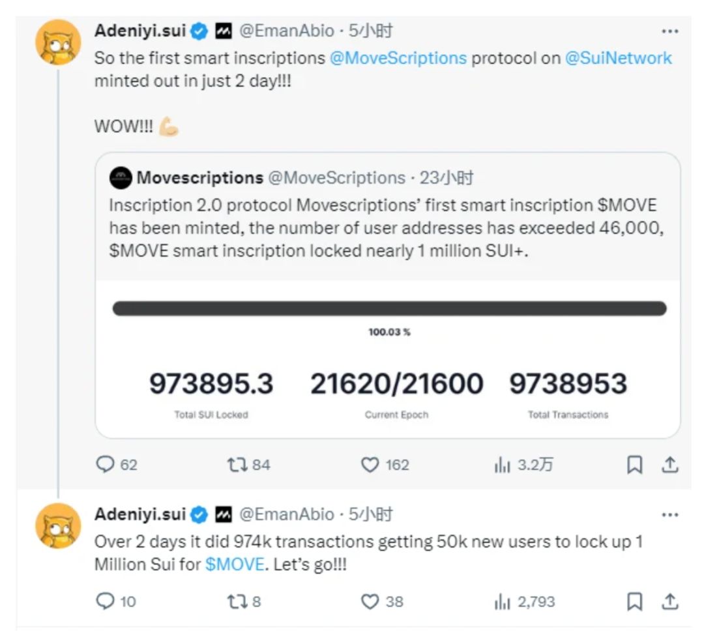704x633 pixels.
Task: Click the 100.03% mint progress bar
Action: coord(389,308)
